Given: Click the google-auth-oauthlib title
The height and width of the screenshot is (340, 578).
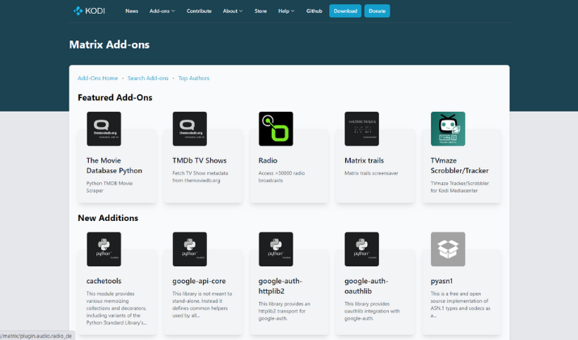Looking at the screenshot, I should [366, 286].
